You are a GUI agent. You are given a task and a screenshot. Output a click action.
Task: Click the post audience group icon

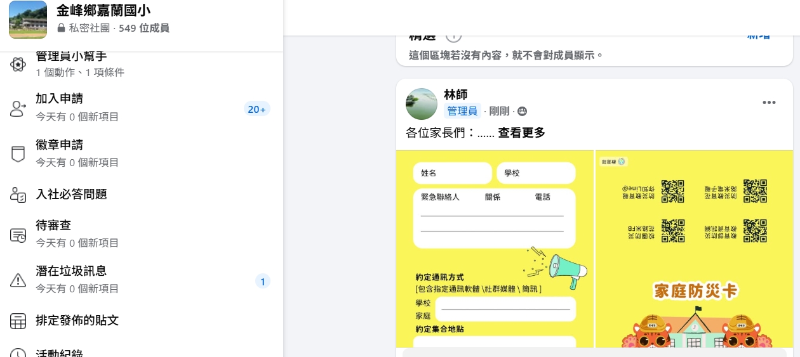(523, 112)
